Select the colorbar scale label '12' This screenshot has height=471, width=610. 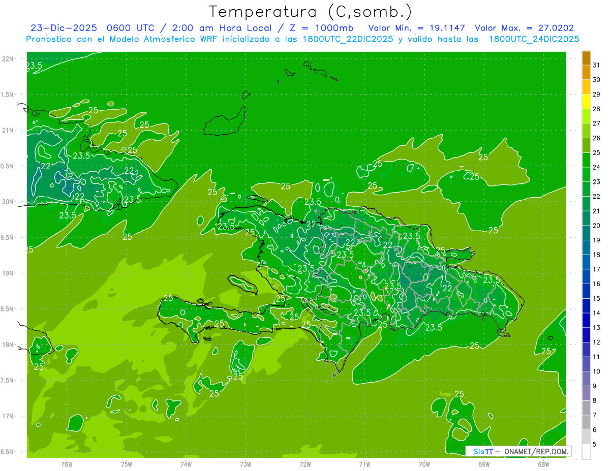[597, 342]
